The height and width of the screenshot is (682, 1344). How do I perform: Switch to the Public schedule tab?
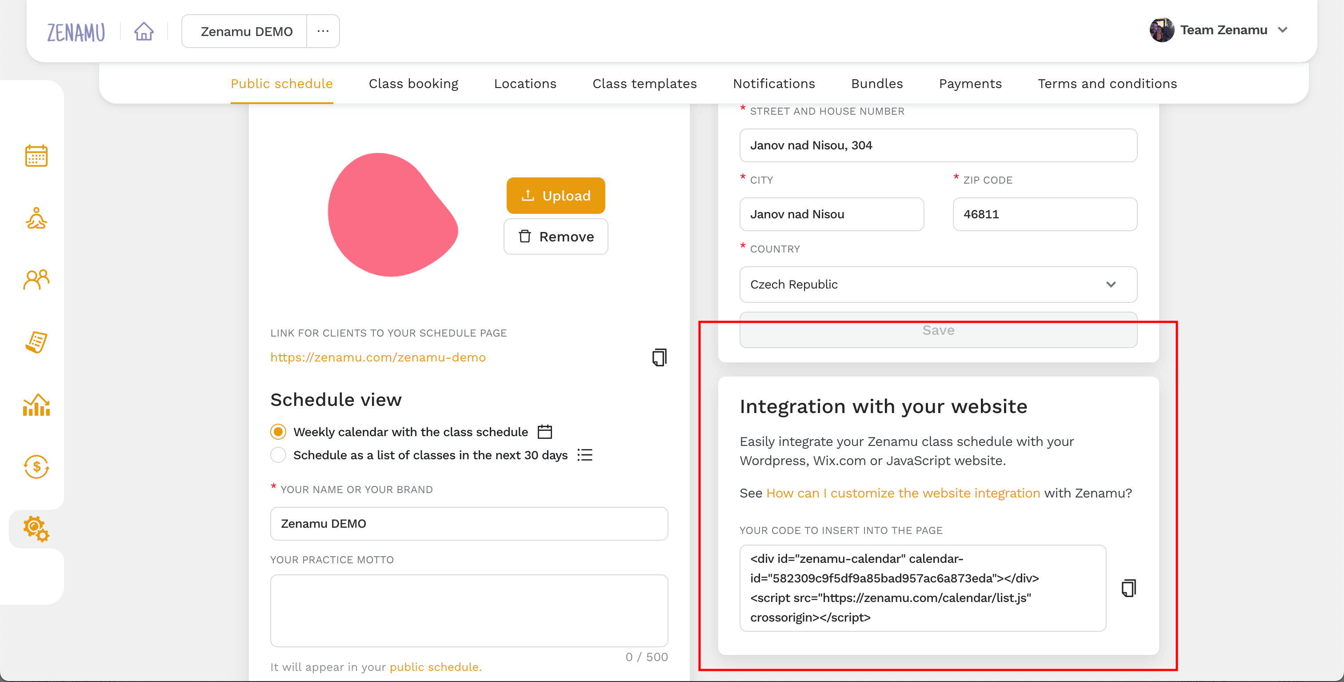pyautogui.click(x=281, y=84)
